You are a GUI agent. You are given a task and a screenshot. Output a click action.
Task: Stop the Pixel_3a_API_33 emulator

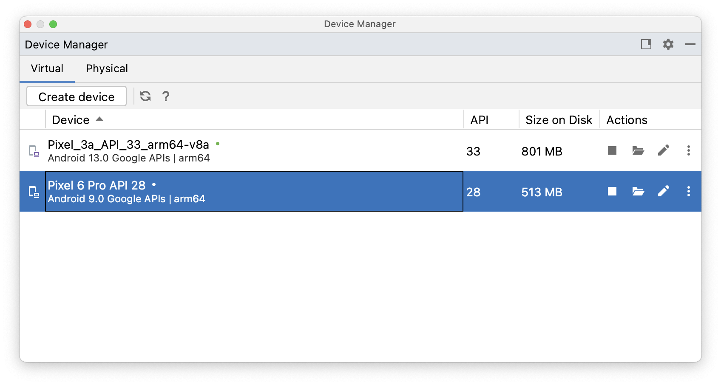[x=612, y=150]
